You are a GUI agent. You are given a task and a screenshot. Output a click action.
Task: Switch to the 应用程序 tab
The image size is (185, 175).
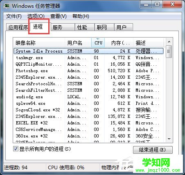(18, 27)
